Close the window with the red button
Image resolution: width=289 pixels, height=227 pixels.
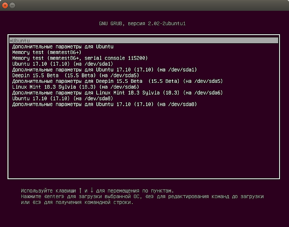[x=5, y=5]
